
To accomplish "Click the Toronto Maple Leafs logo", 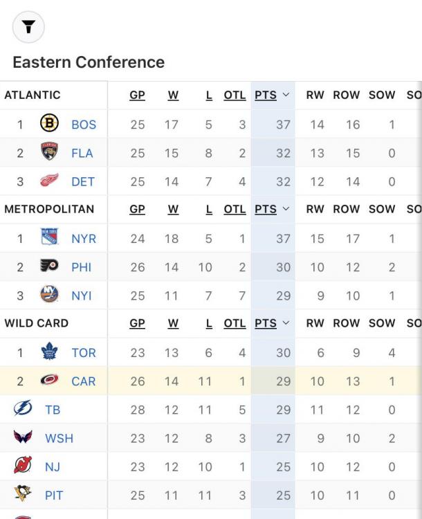I will tap(48, 352).
